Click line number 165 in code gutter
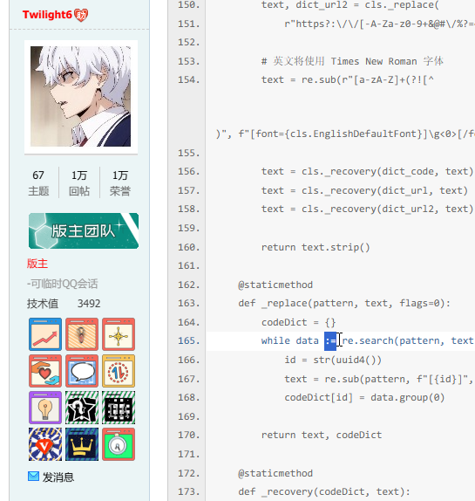The width and height of the screenshot is (475, 501). click(x=189, y=341)
